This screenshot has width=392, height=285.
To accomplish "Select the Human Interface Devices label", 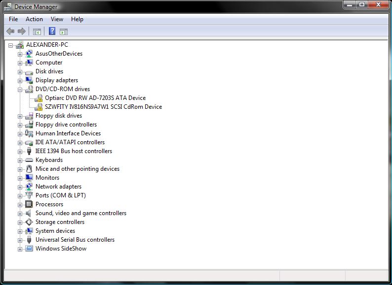I will [x=68, y=133].
